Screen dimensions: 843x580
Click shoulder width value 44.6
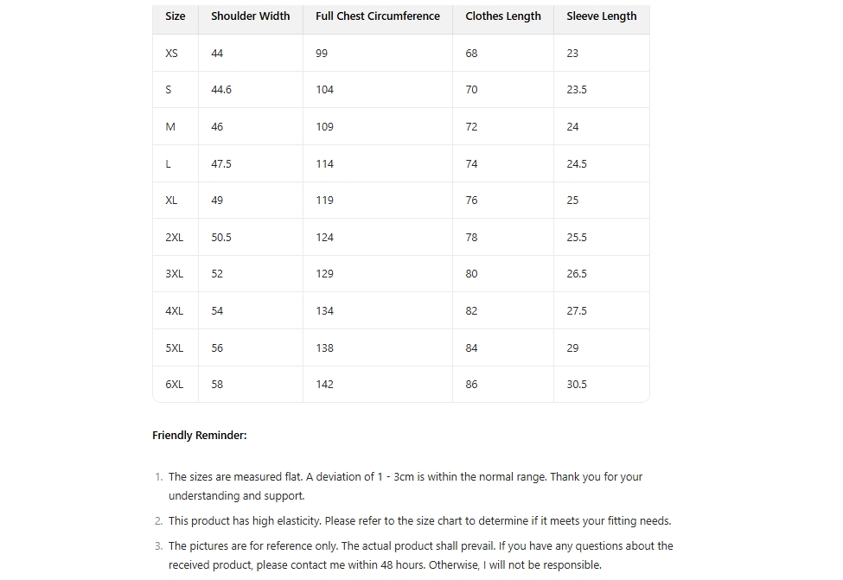pos(221,90)
